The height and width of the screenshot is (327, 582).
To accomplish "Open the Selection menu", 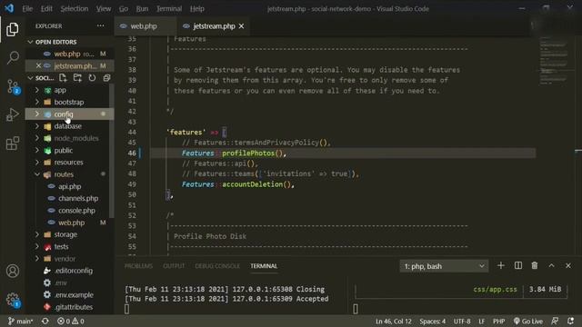I will click(75, 8).
